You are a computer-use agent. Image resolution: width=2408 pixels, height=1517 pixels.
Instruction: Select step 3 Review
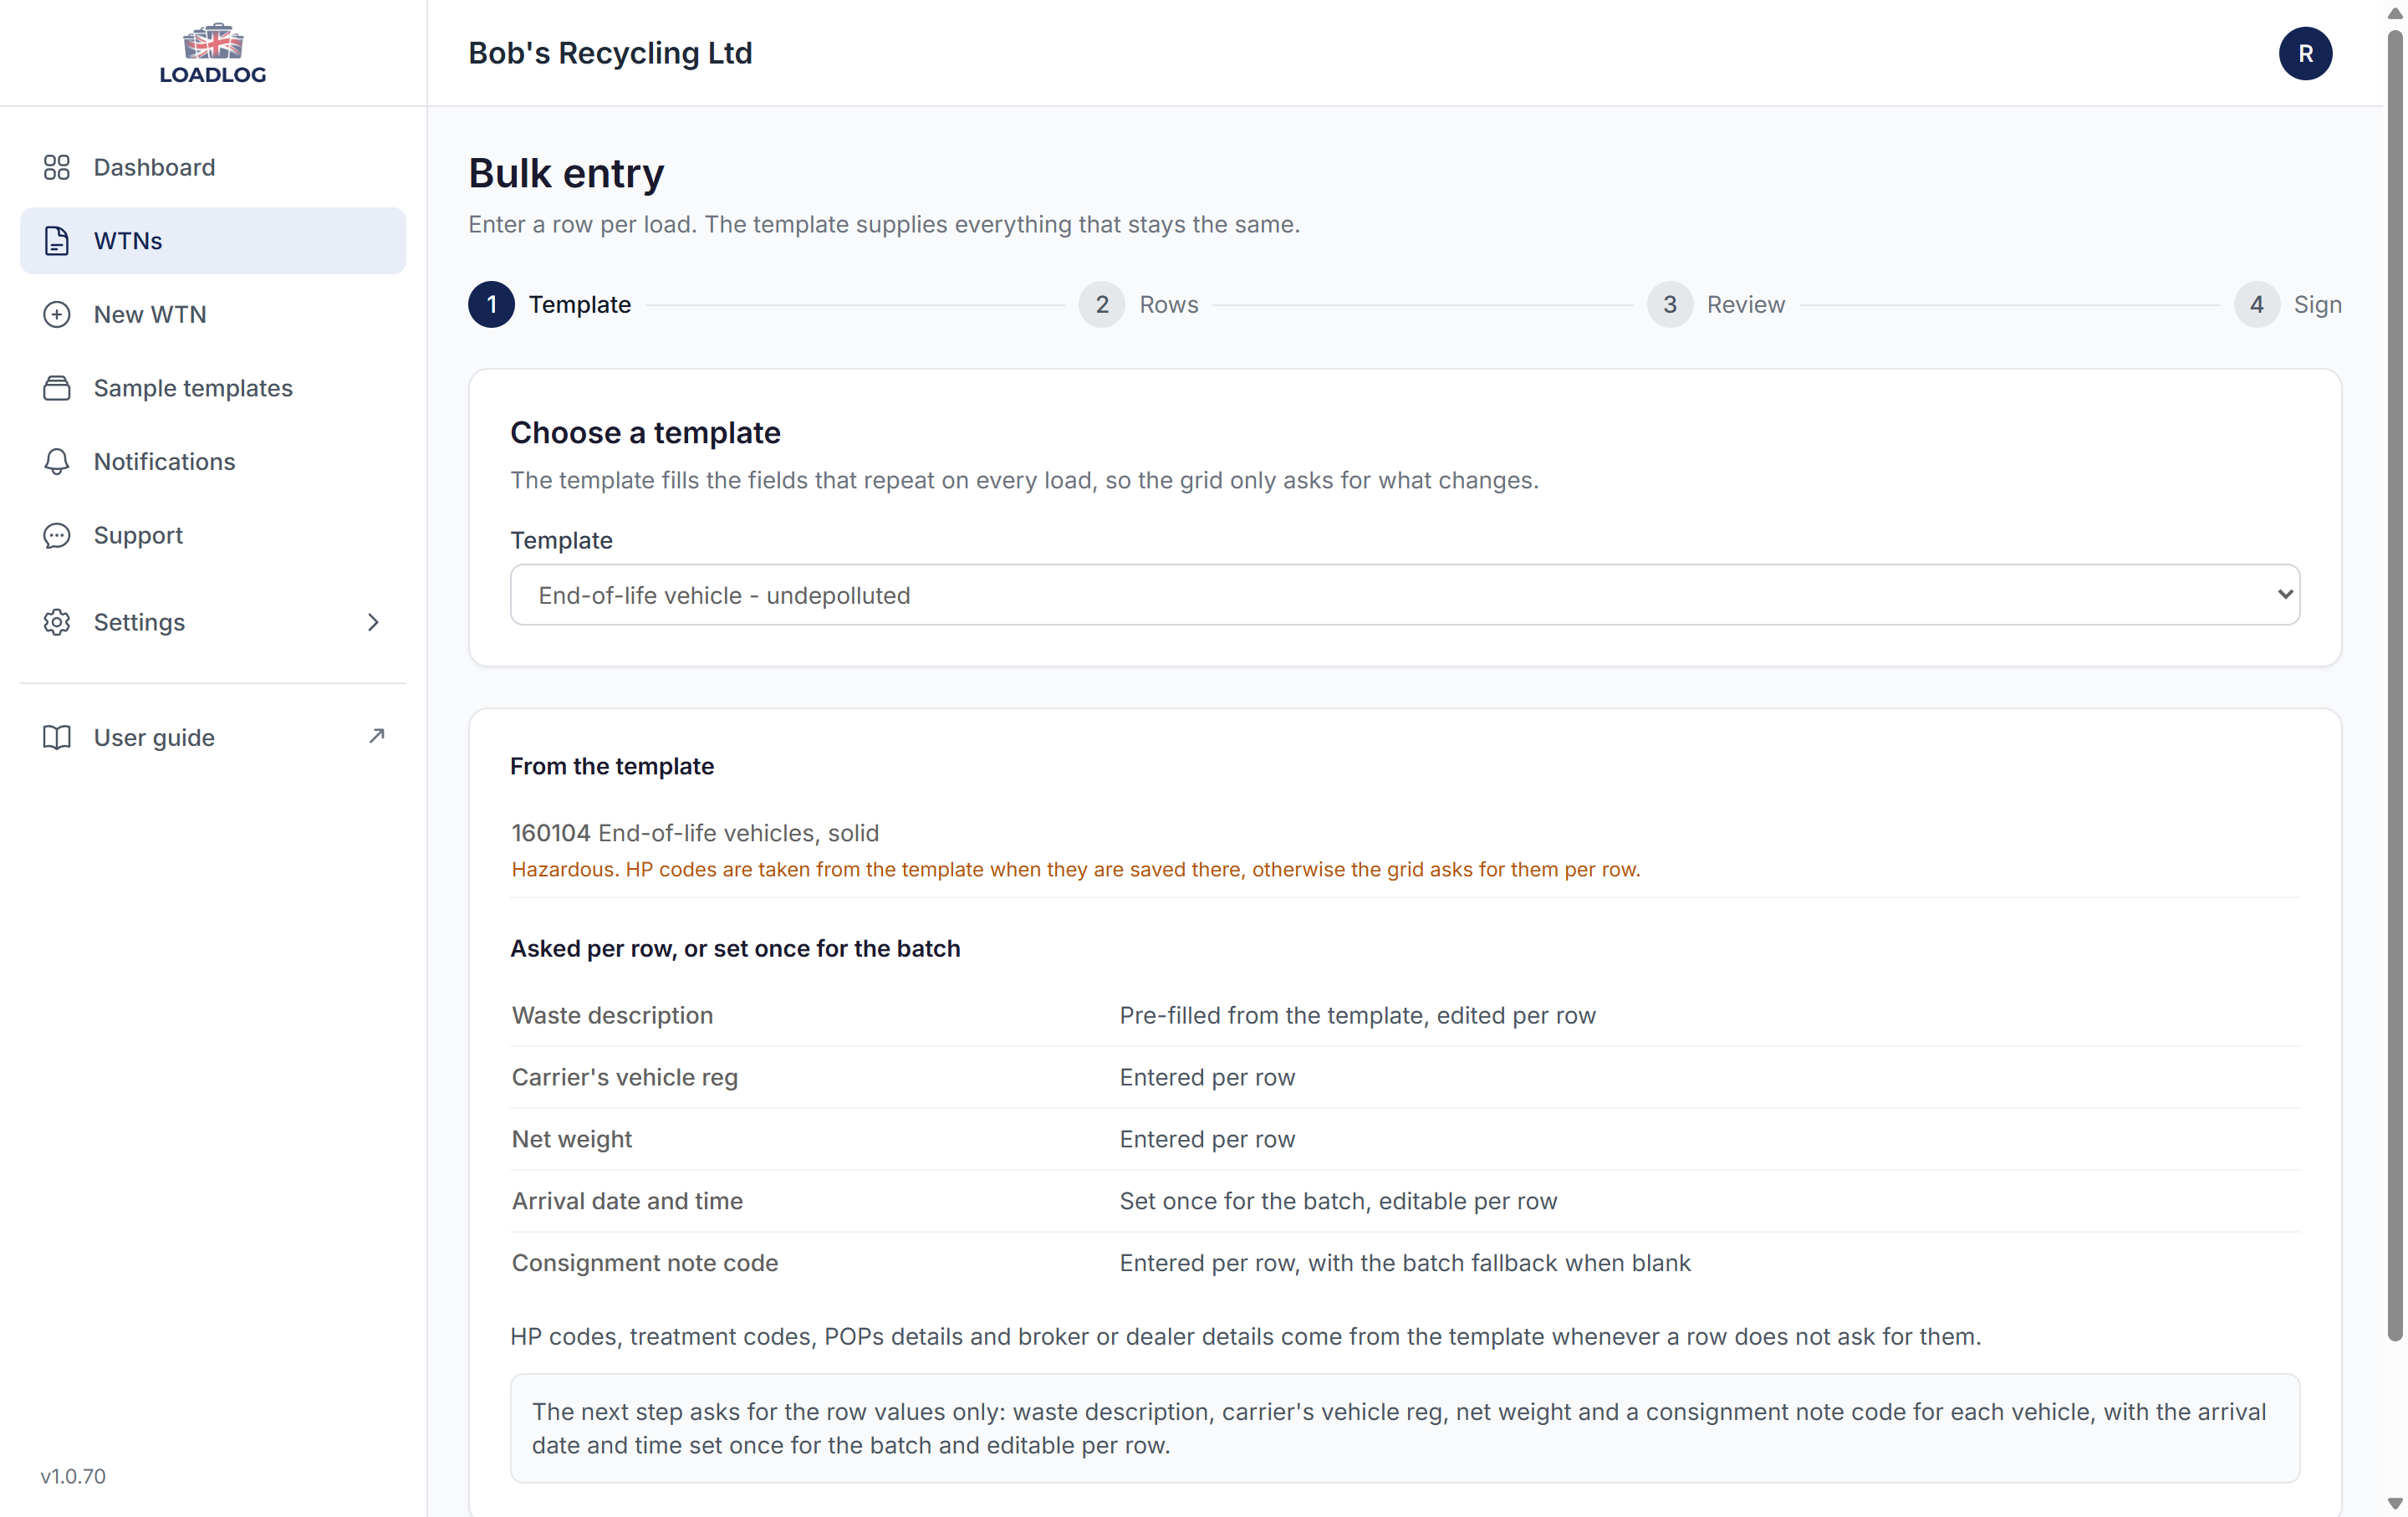[1716, 304]
